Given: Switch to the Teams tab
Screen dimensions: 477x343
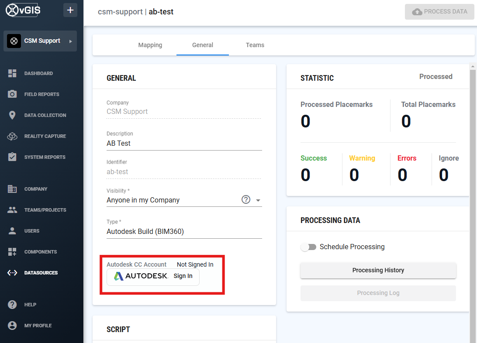Looking at the screenshot, I should [x=255, y=45].
